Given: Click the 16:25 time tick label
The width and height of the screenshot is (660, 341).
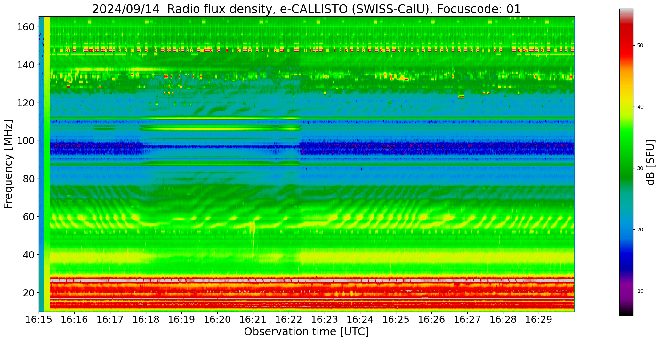Looking at the screenshot, I should click(x=396, y=319).
